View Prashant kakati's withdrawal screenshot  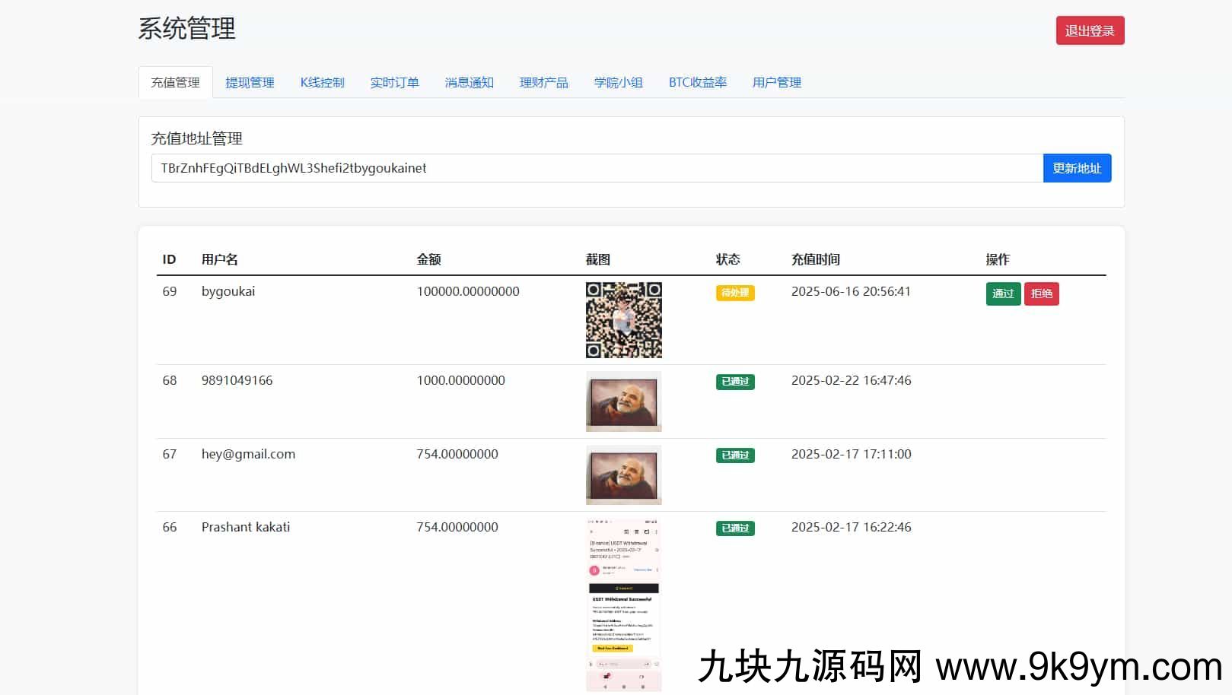(623, 605)
